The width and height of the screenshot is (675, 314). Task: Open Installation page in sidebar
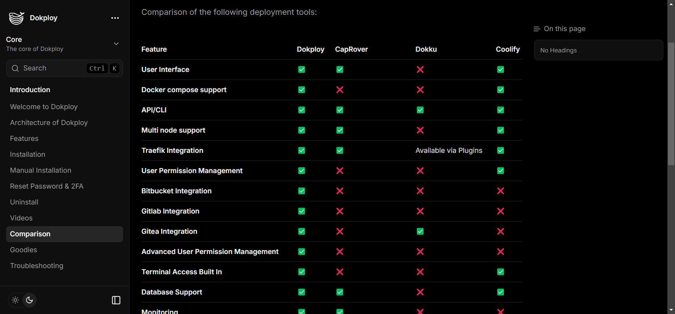(x=28, y=154)
